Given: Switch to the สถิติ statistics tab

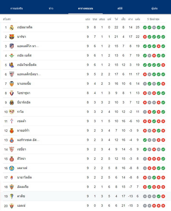Looking at the screenshot, I should point(120,8).
